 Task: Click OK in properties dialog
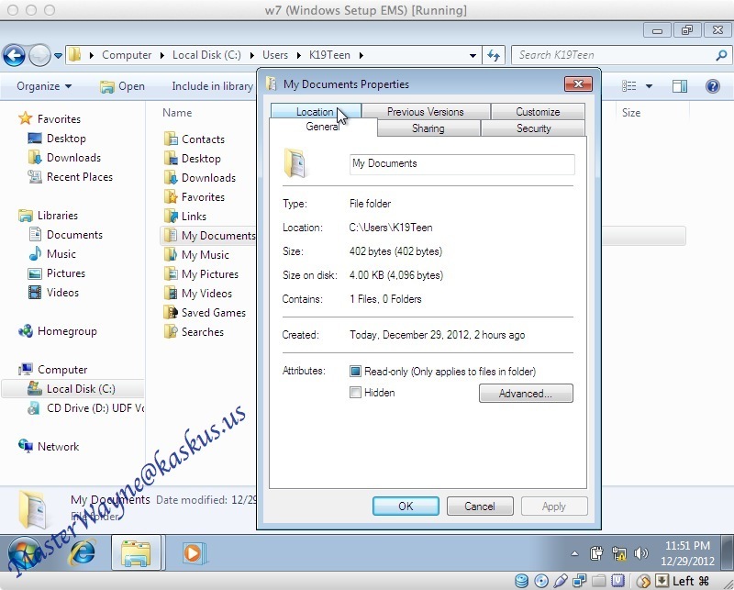tap(406, 507)
